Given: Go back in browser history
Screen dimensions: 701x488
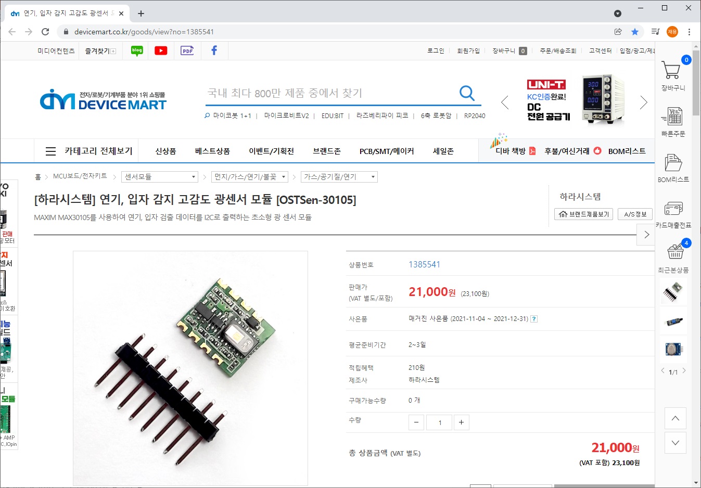Looking at the screenshot, I should coord(12,32).
